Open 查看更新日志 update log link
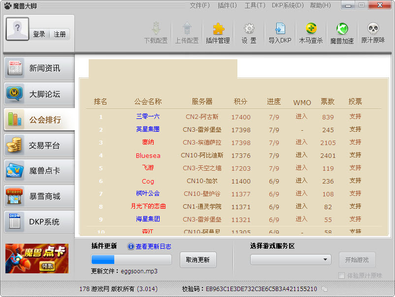Screen dimensions: 395x297 (x=153, y=246)
